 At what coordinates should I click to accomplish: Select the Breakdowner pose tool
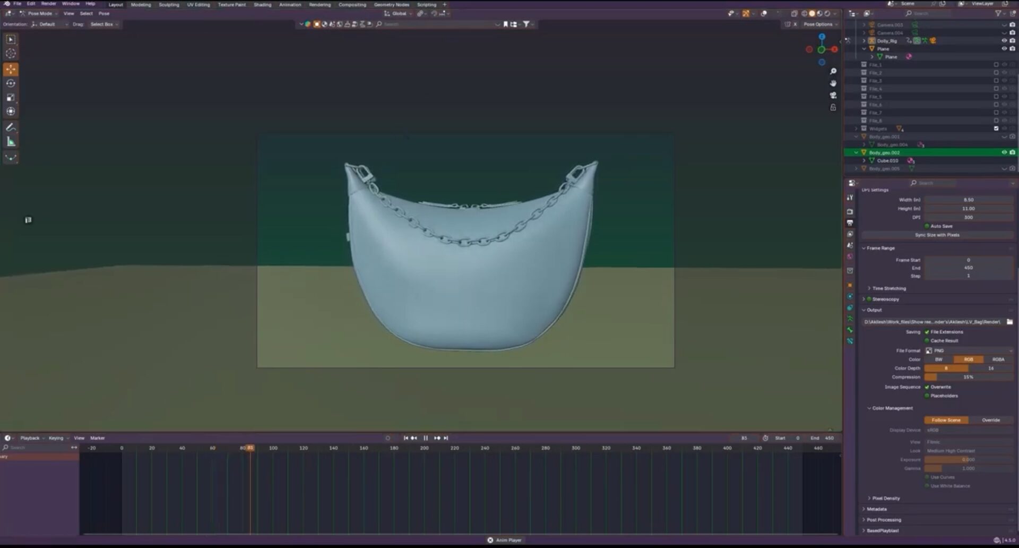pyautogui.click(x=11, y=158)
